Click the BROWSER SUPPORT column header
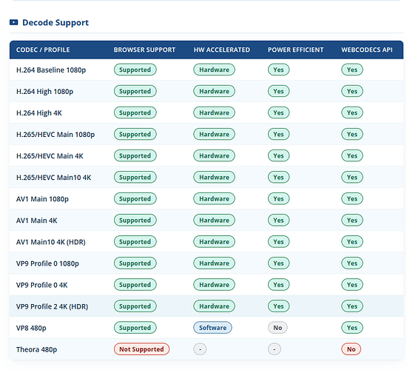407x370 pixels. (x=144, y=50)
